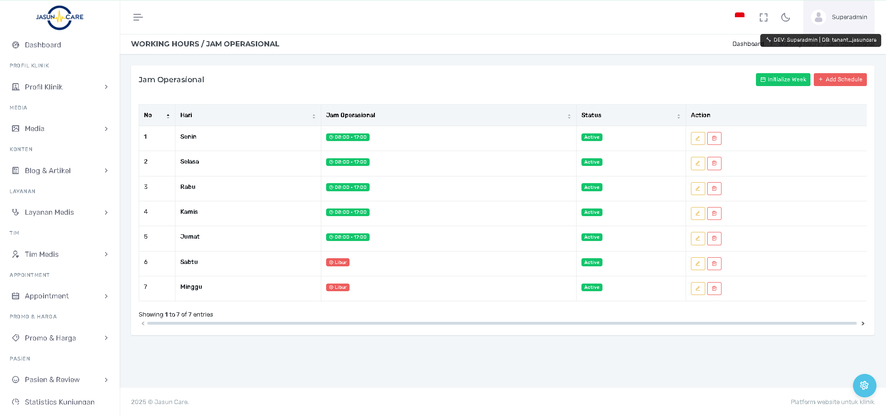Click the hamburger menu toggle icon
The height and width of the screenshot is (416, 886).
coord(138,17)
